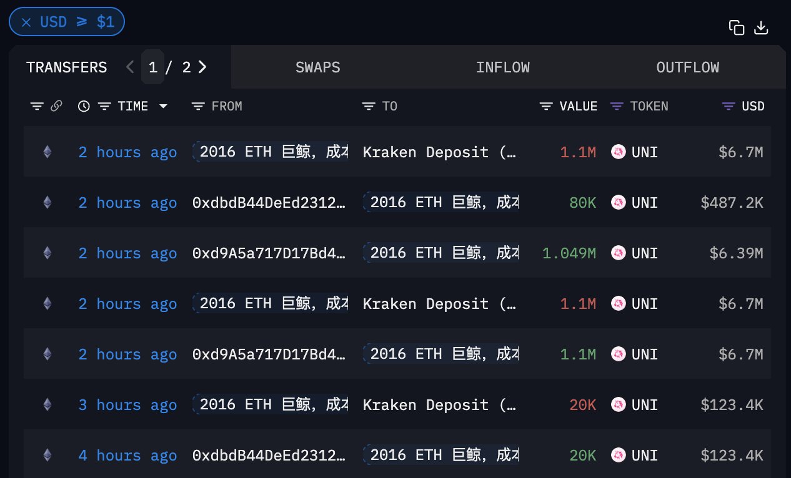This screenshot has height=478, width=791.
Task: Click the link icon in table header
Action: pyautogui.click(x=56, y=106)
